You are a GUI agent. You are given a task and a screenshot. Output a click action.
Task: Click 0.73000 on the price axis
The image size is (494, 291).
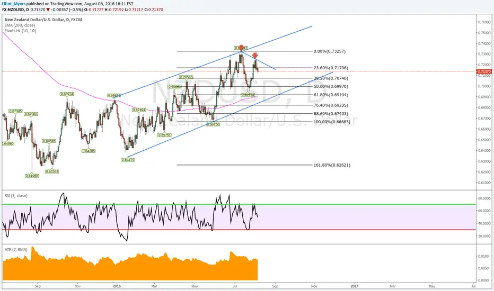(484, 54)
